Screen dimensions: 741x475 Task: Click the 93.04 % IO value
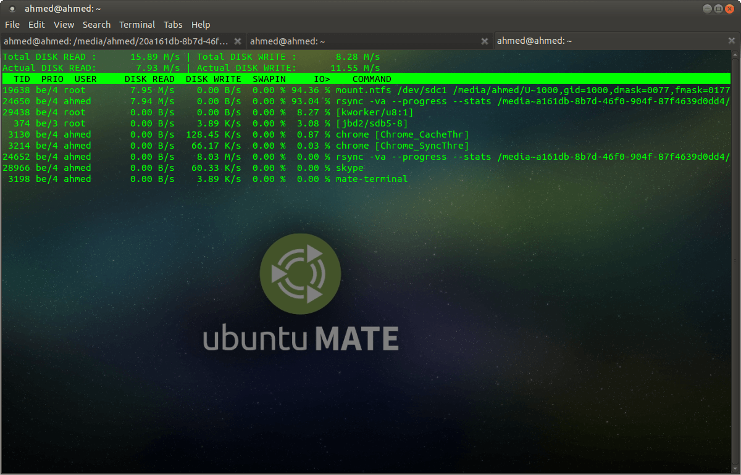click(x=311, y=101)
